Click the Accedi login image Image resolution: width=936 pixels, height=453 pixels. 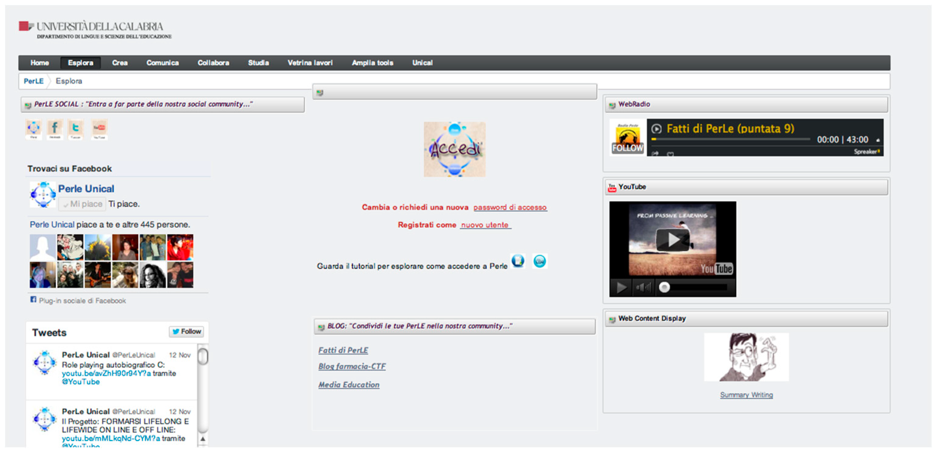click(454, 150)
